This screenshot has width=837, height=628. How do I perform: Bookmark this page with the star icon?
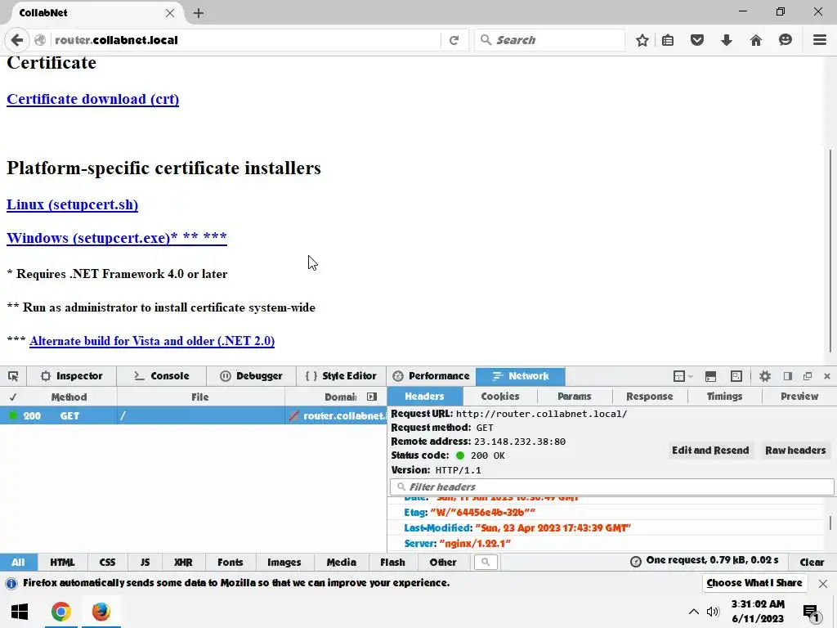[642, 40]
